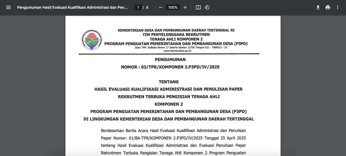Screen dimensions: 346x156
Task: Click the TENTANG heading
Action: point(169,82)
